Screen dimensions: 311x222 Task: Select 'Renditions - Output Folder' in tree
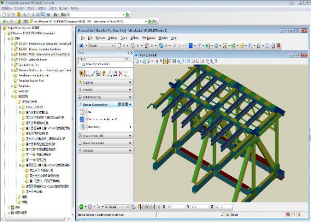click(34, 75)
